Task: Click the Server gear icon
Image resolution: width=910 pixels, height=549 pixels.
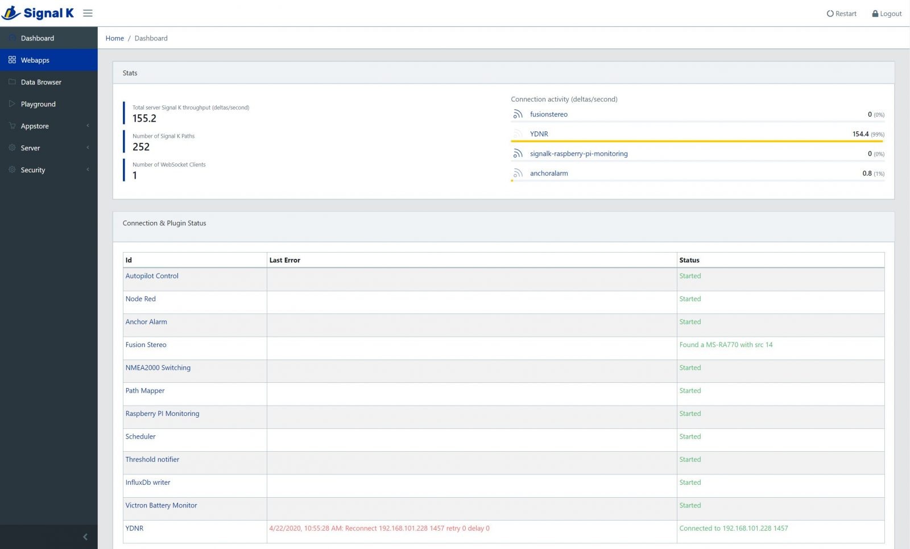Action: (12, 147)
